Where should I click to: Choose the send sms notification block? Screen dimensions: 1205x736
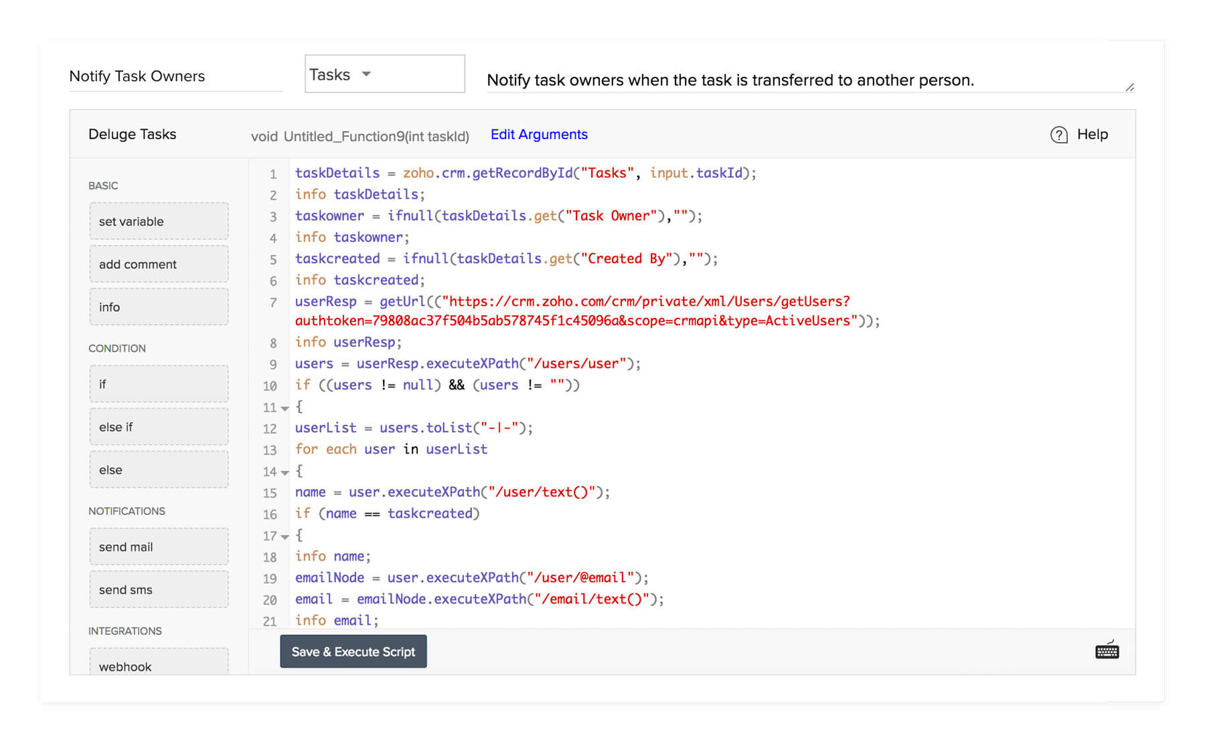pyautogui.click(x=159, y=589)
